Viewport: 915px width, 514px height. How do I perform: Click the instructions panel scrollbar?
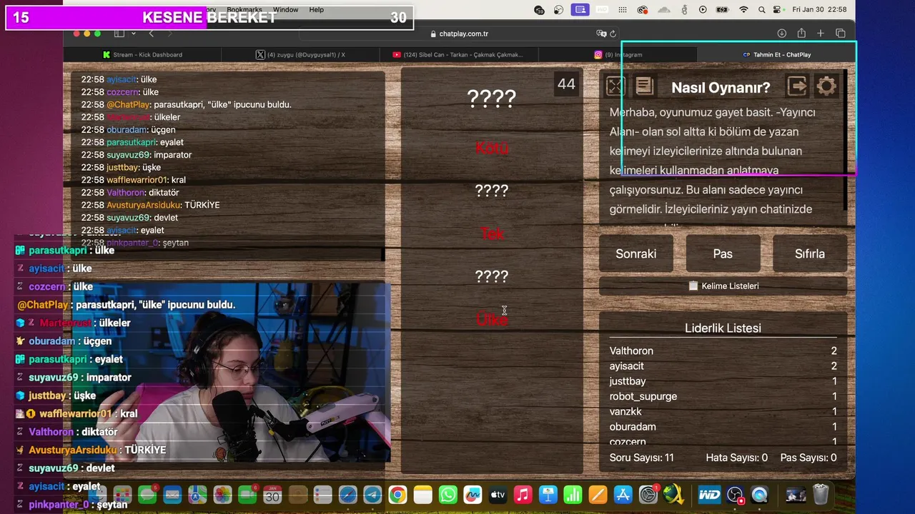coord(846,139)
